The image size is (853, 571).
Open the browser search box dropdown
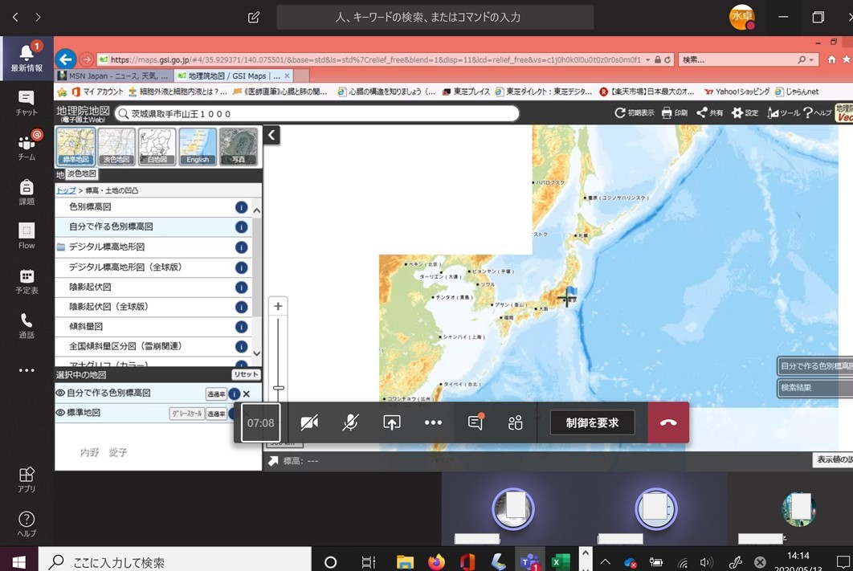[x=812, y=59]
